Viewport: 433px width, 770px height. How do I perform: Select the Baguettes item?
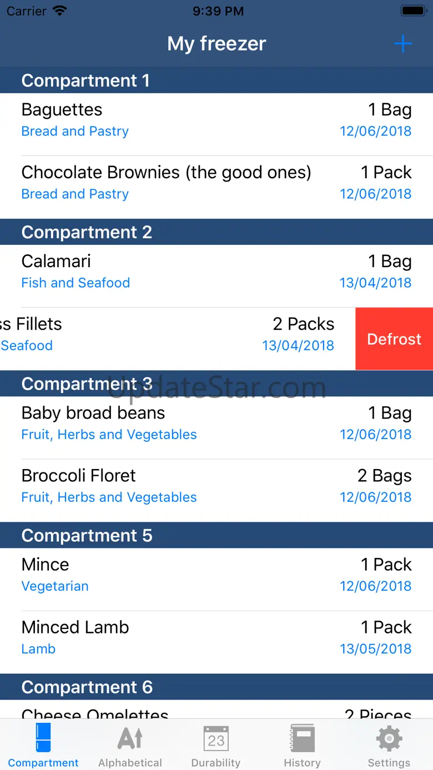coord(216,120)
